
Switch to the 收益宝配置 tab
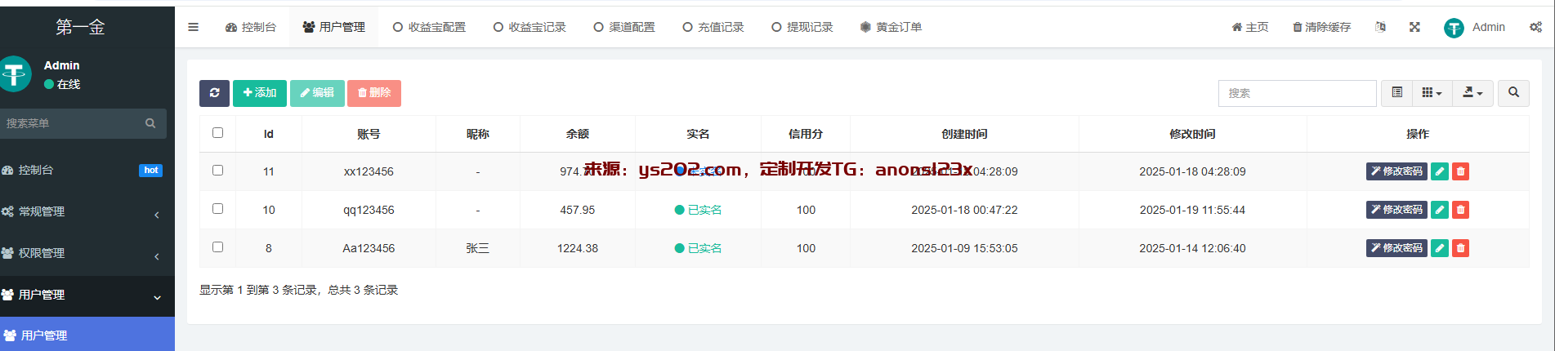click(429, 27)
